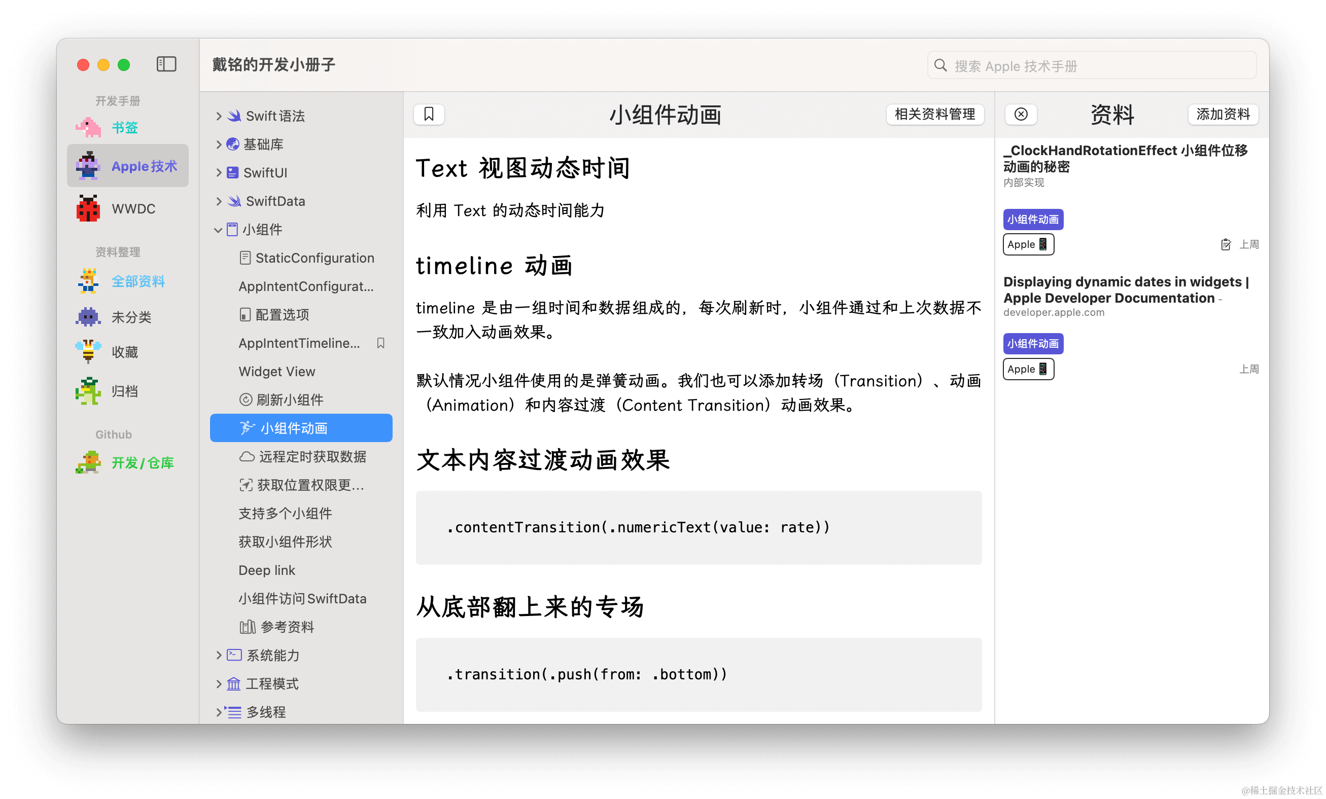Open 书签 with pink elephant icon
Screen dimensions: 1326x799
89,127
